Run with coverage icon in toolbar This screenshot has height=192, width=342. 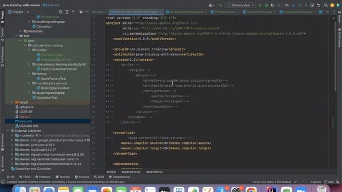click(x=273, y=5)
